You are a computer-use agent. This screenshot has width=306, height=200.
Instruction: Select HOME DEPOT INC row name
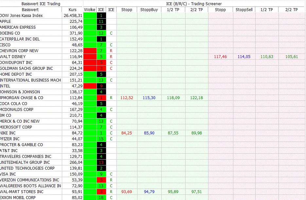coord(16,74)
